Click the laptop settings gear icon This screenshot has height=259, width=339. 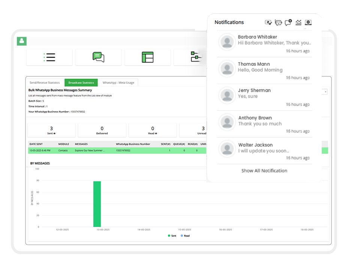pyautogui.click(x=308, y=22)
